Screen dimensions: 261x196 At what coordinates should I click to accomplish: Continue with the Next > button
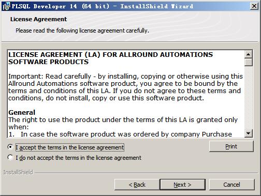click(182, 185)
